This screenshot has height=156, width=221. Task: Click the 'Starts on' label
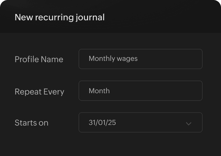click(x=31, y=123)
